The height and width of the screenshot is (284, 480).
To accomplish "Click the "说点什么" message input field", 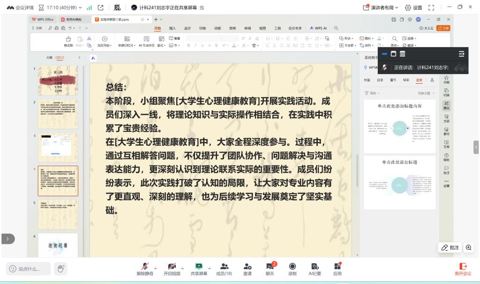I will 28,268.
